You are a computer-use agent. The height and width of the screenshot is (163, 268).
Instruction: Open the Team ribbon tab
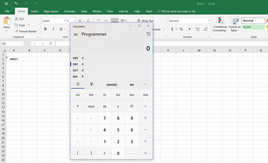coord(149,11)
